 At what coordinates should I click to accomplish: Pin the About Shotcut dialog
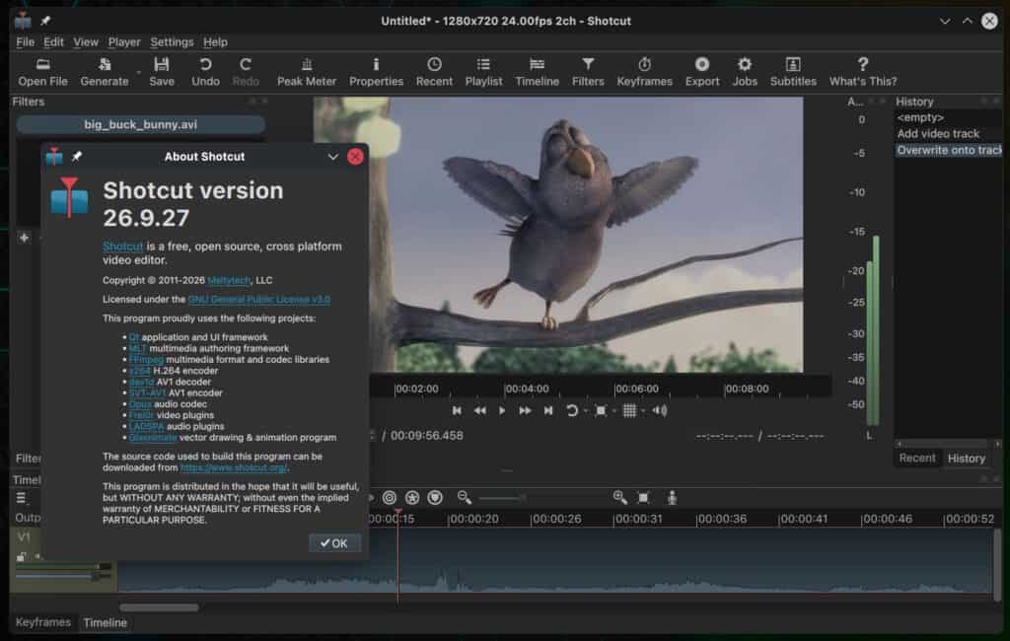click(77, 157)
